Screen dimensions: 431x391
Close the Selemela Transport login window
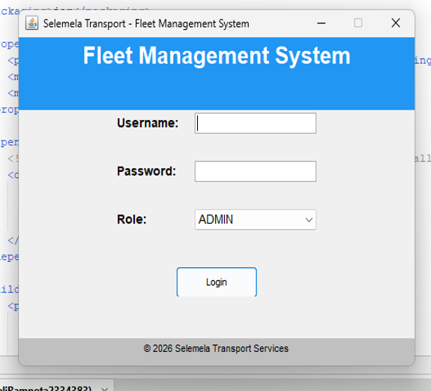396,23
